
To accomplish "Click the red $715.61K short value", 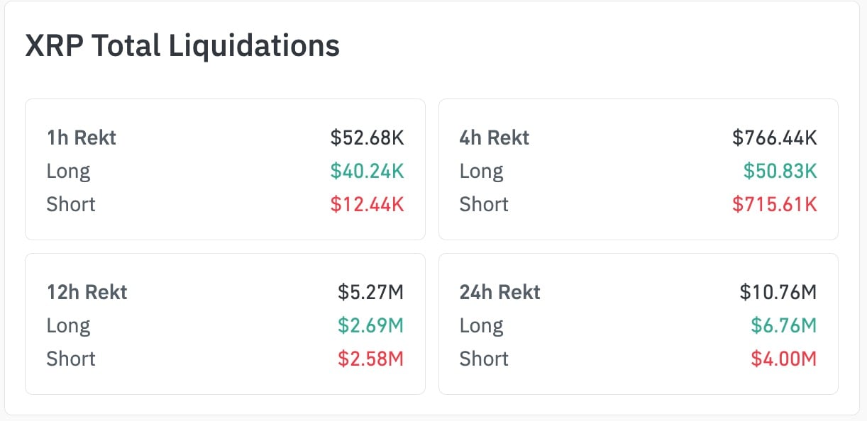I will (775, 204).
